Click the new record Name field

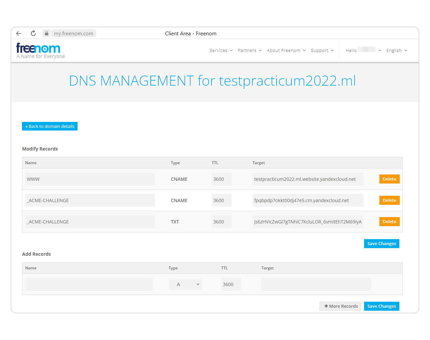click(x=89, y=284)
